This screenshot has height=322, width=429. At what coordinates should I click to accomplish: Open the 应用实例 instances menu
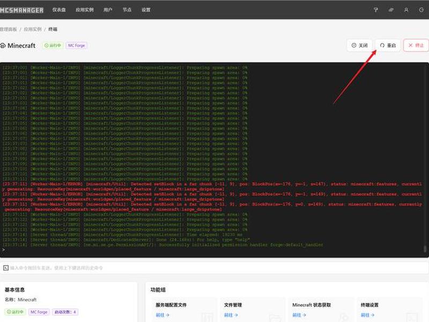85,10
